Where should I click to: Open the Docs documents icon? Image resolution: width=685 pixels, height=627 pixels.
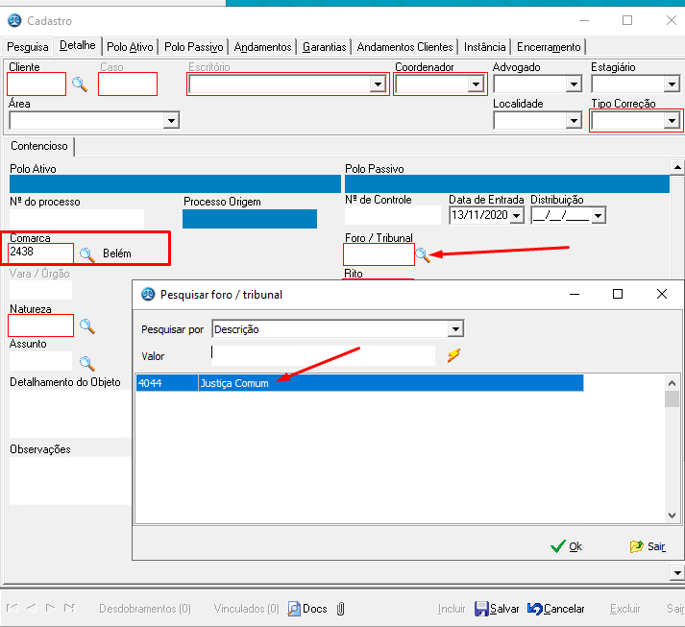pyautogui.click(x=307, y=609)
